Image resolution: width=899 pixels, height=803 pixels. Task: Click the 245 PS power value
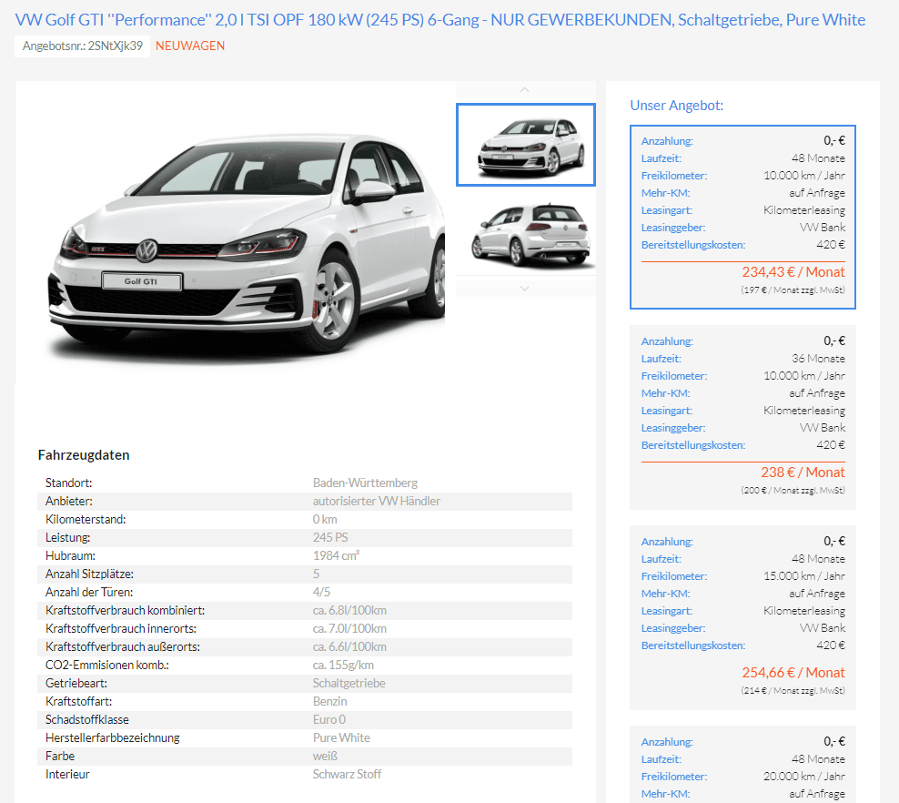coord(330,537)
